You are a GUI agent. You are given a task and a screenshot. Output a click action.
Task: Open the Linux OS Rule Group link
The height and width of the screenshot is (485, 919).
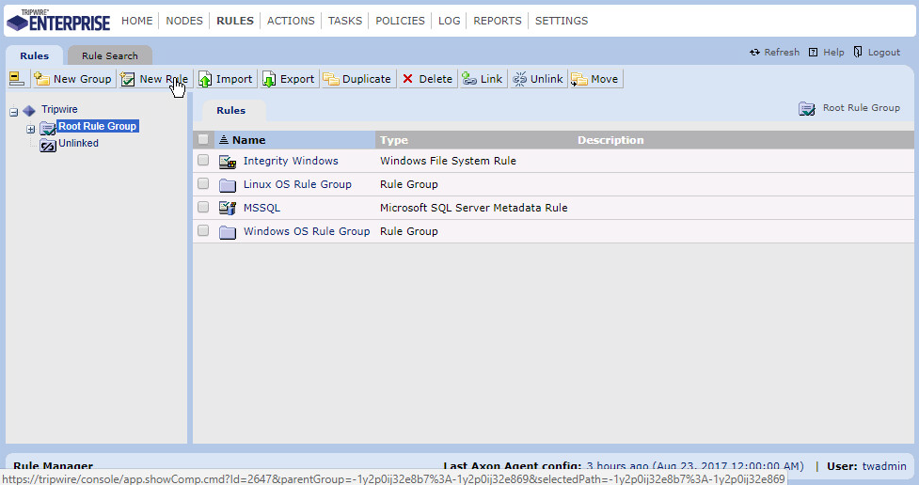(x=297, y=184)
